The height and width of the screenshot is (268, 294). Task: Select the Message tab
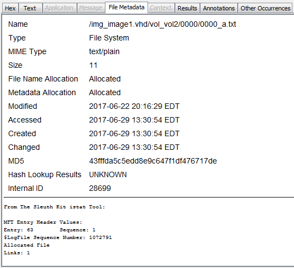(91, 8)
